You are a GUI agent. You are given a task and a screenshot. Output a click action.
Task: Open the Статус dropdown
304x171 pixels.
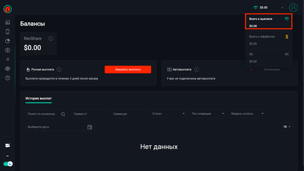169,114
